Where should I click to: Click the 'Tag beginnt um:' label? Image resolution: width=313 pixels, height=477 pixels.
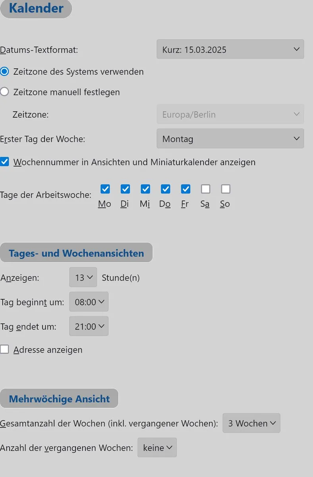click(32, 302)
